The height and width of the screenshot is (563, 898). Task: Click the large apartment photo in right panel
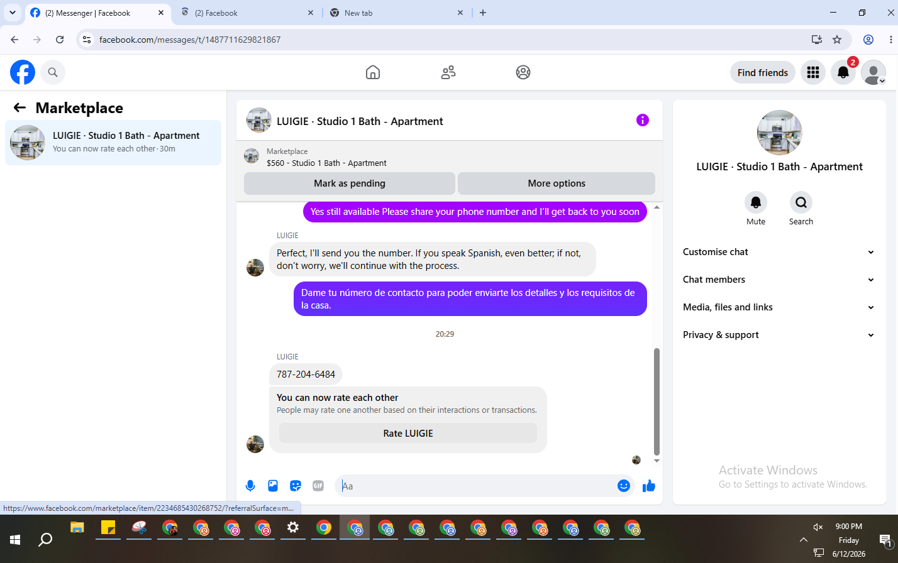pos(780,133)
